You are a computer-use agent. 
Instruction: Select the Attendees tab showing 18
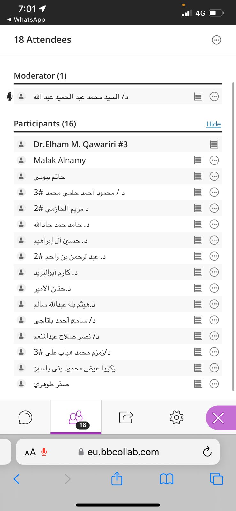(76, 418)
